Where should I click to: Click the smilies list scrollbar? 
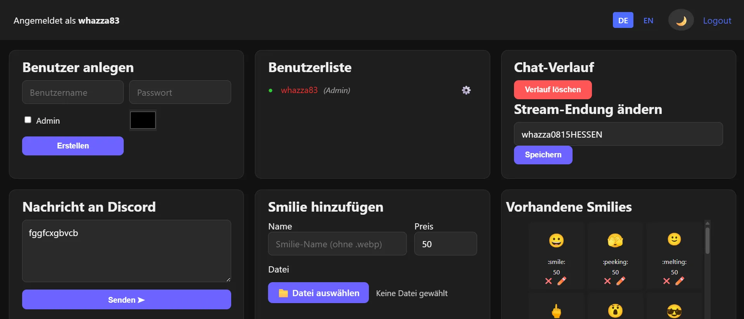click(708, 241)
